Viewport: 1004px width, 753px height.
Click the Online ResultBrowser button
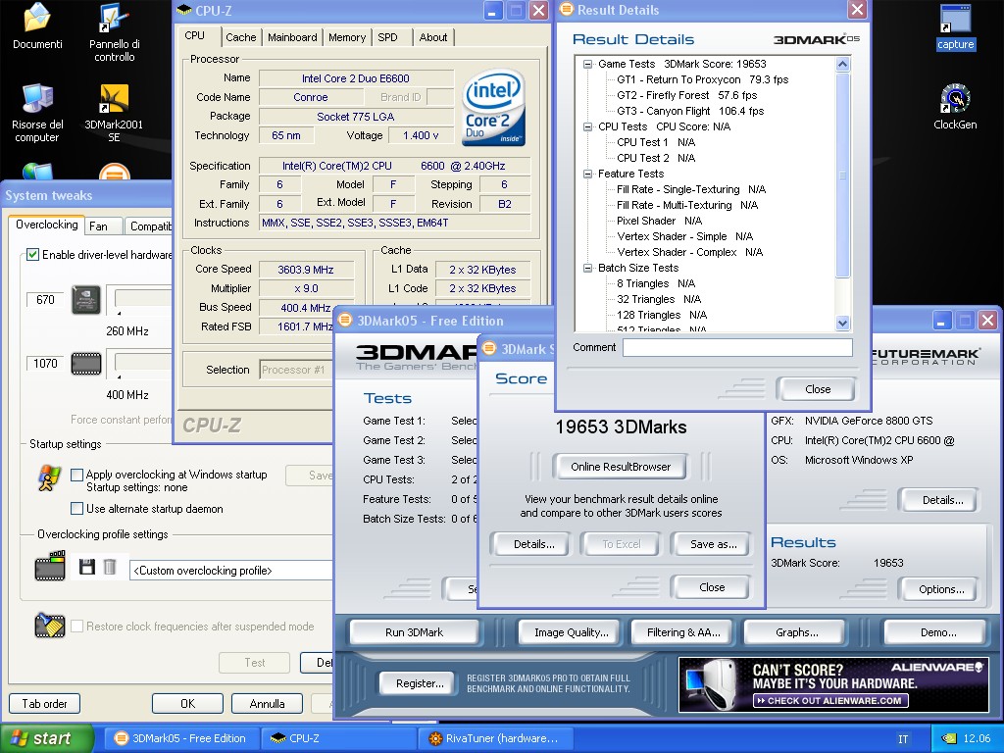point(621,467)
